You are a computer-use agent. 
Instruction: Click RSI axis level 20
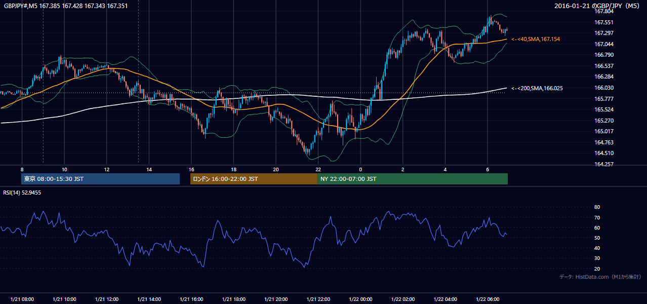pos(597,269)
